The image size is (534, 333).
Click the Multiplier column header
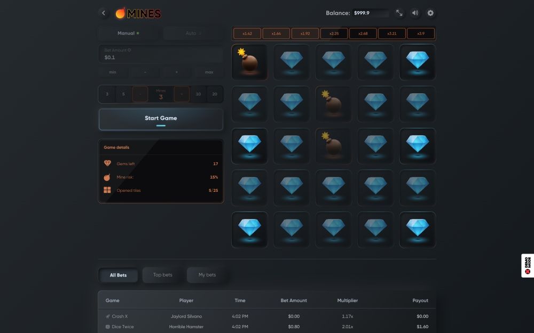[348, 300]
